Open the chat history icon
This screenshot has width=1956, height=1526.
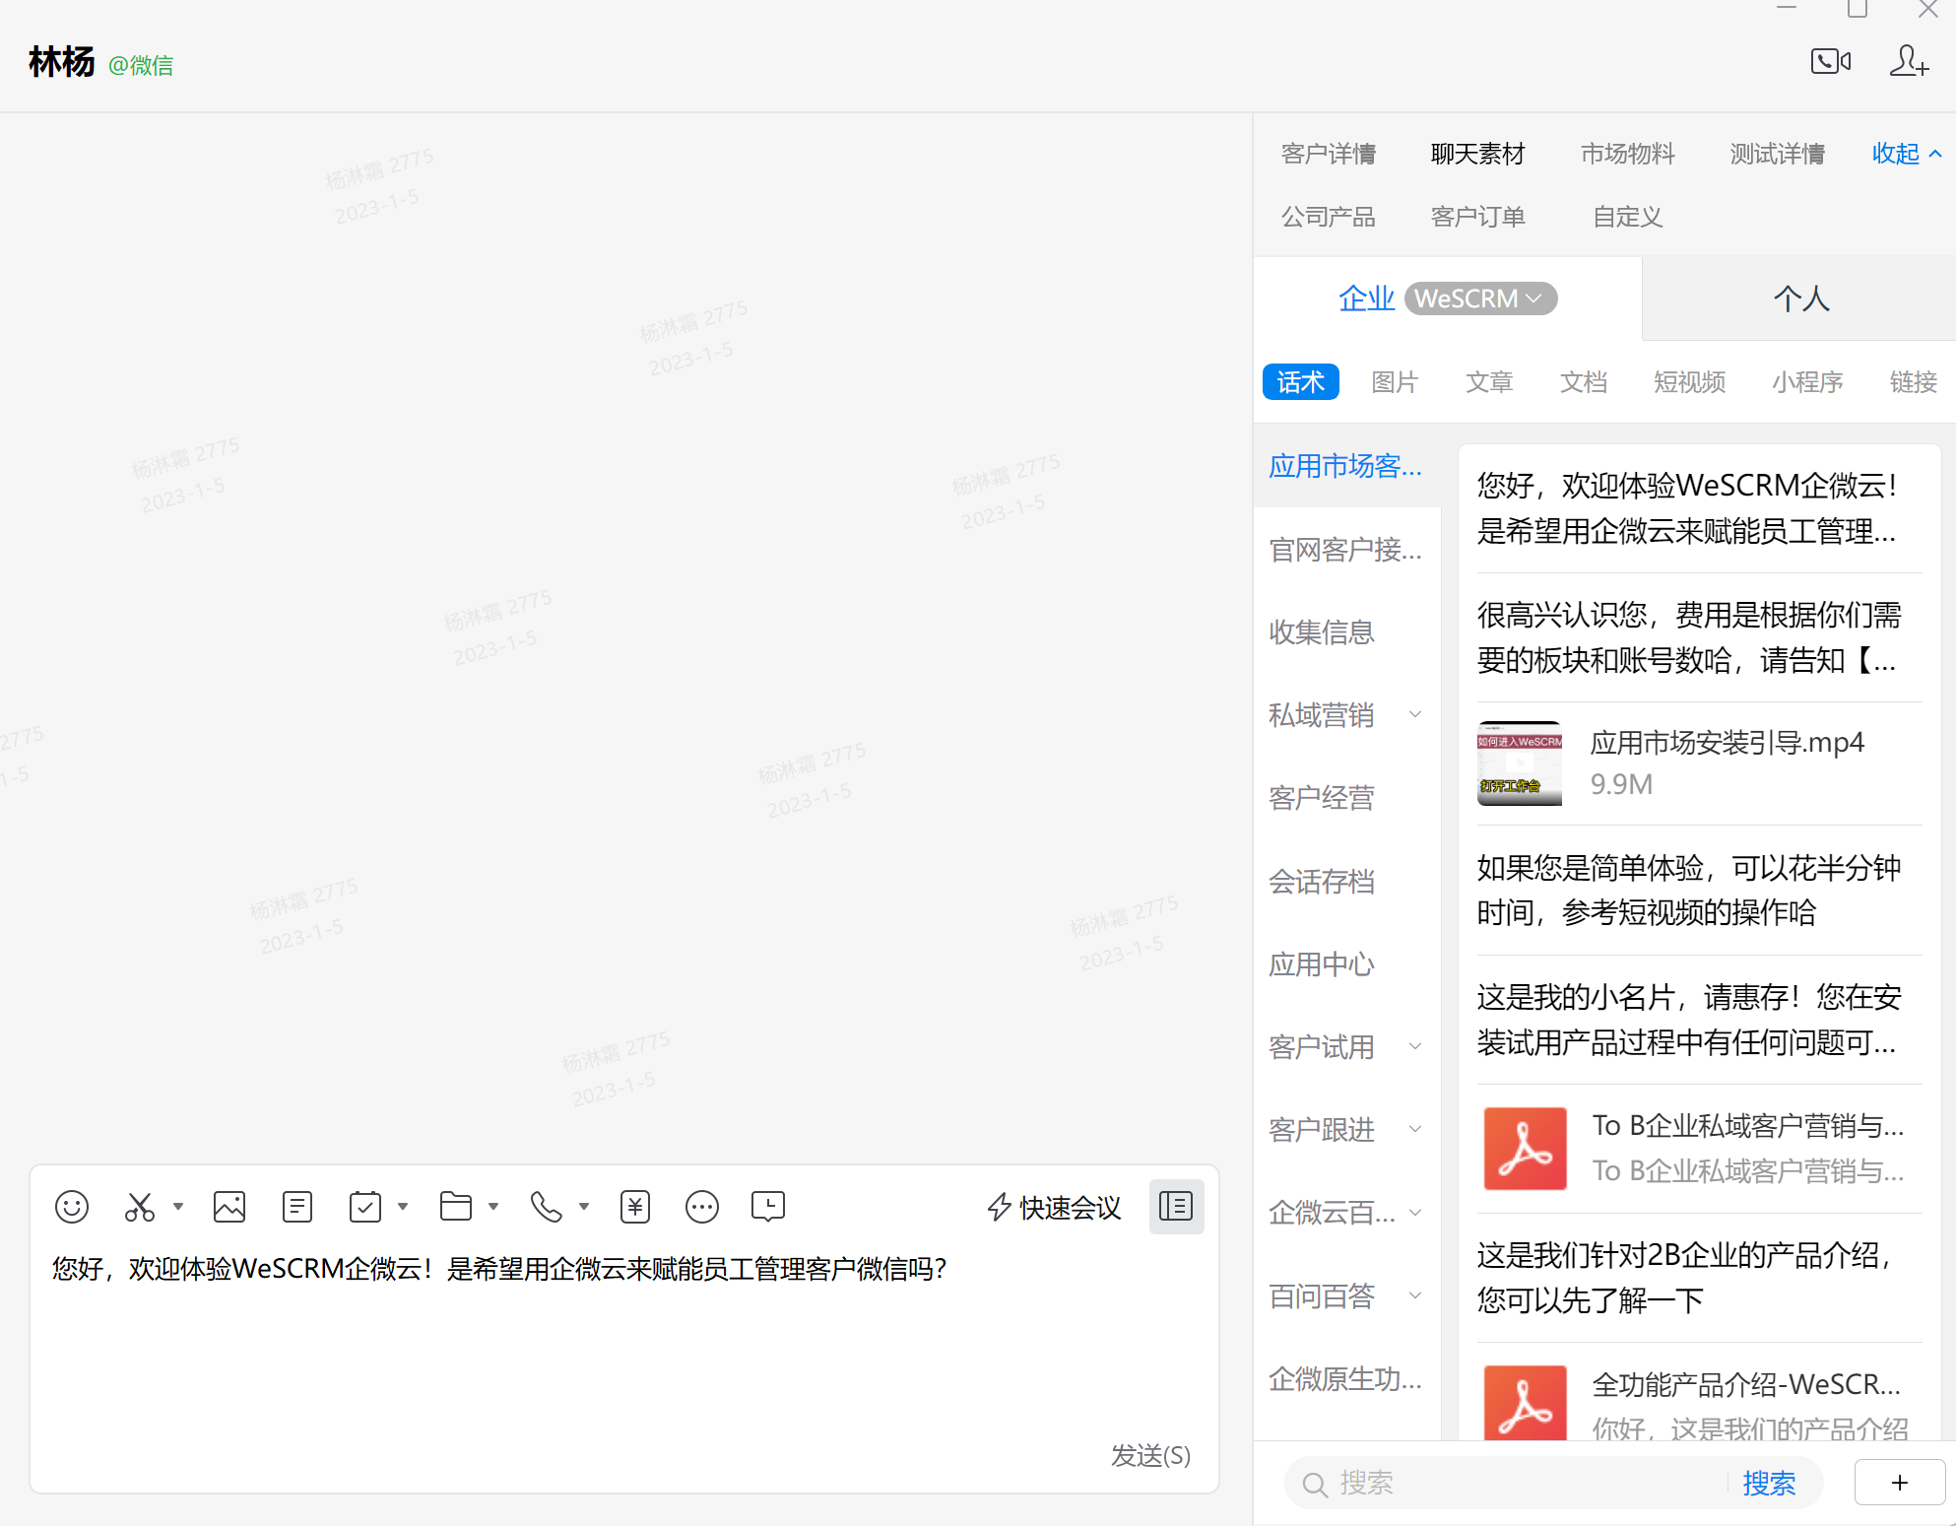[768, 1207]
